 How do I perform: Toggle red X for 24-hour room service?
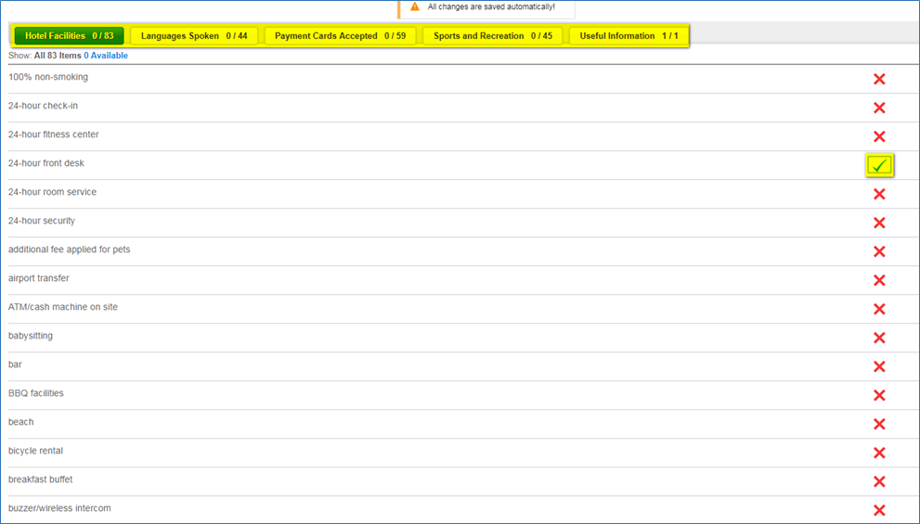[879, 194]
